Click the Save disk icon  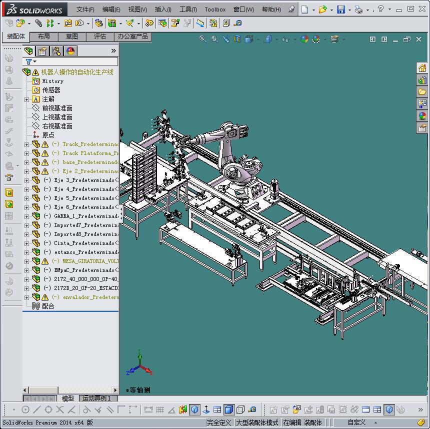coord(341,9)
